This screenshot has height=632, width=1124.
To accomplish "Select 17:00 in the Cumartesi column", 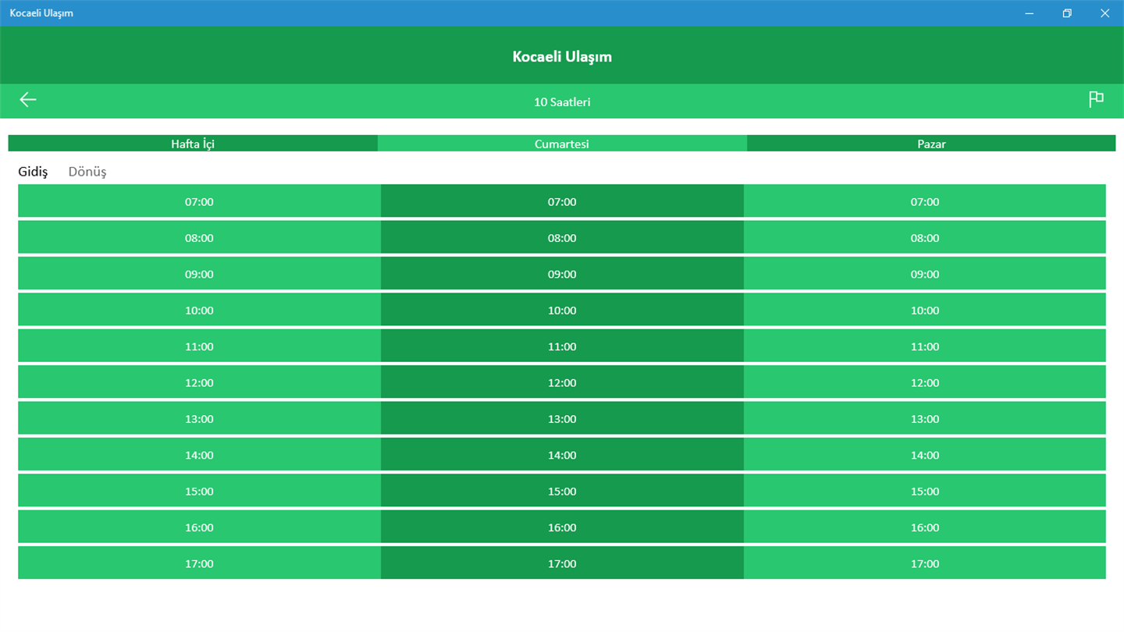I will (x=562, y=563).
